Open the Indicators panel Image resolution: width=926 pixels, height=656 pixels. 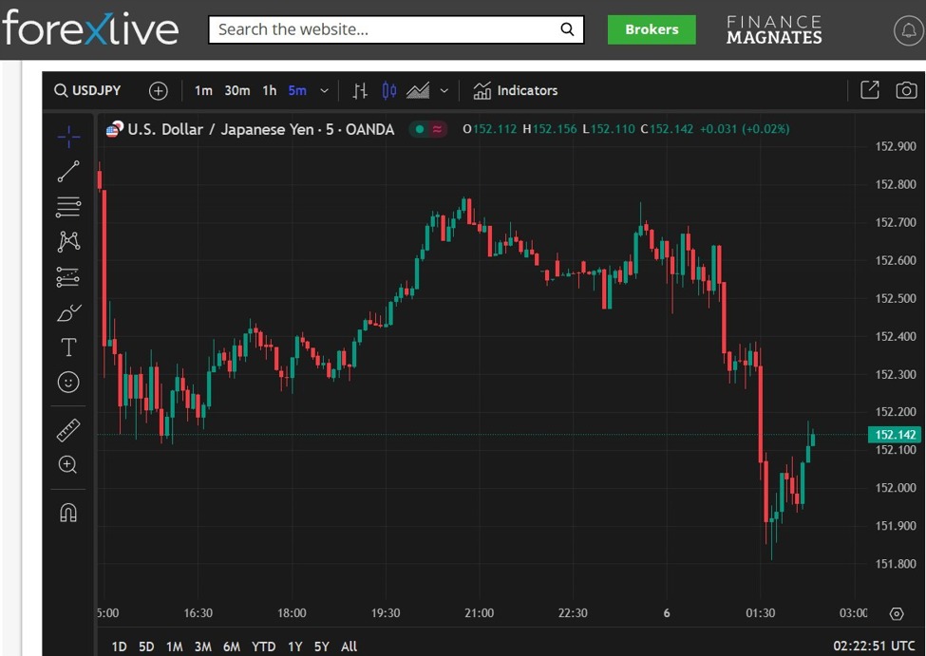tap(516, 91)
